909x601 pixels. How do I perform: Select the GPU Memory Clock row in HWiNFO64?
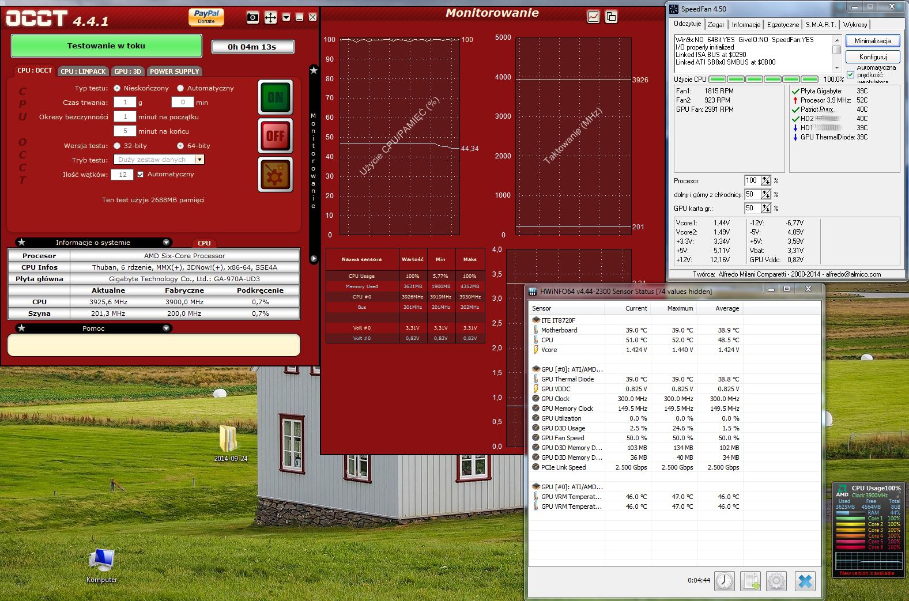pyautogui.click(x=636, y=409)
